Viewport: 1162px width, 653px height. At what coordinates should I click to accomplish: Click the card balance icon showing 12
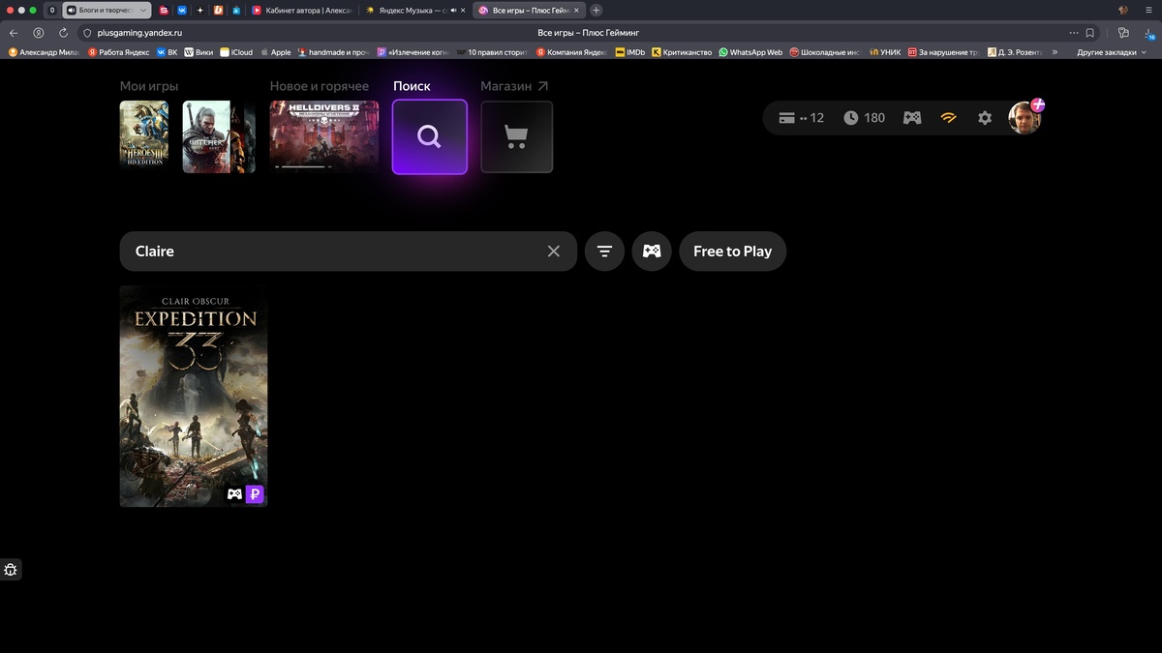801,118
